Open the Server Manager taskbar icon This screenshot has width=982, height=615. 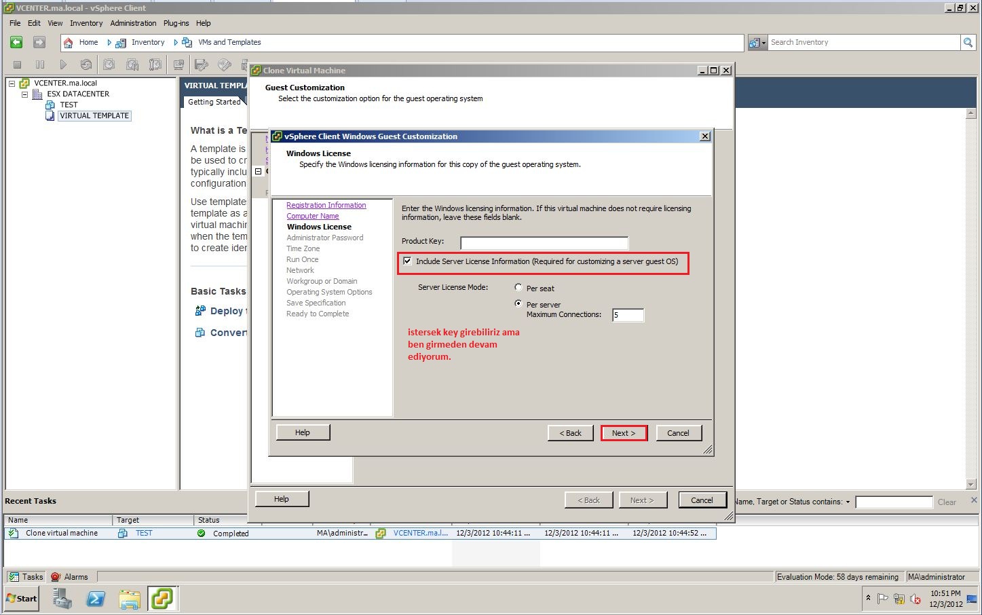coord(62,599)
